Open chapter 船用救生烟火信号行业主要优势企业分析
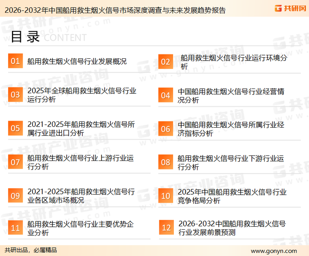 pyautogui.click(x=81, y=228)
